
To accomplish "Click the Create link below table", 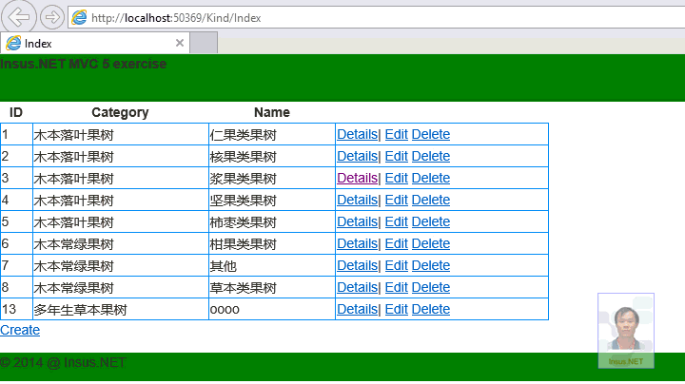I will tap(20, 330).
